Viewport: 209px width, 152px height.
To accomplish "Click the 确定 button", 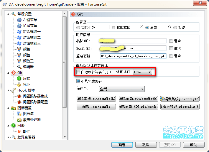I will pos(122,145).
